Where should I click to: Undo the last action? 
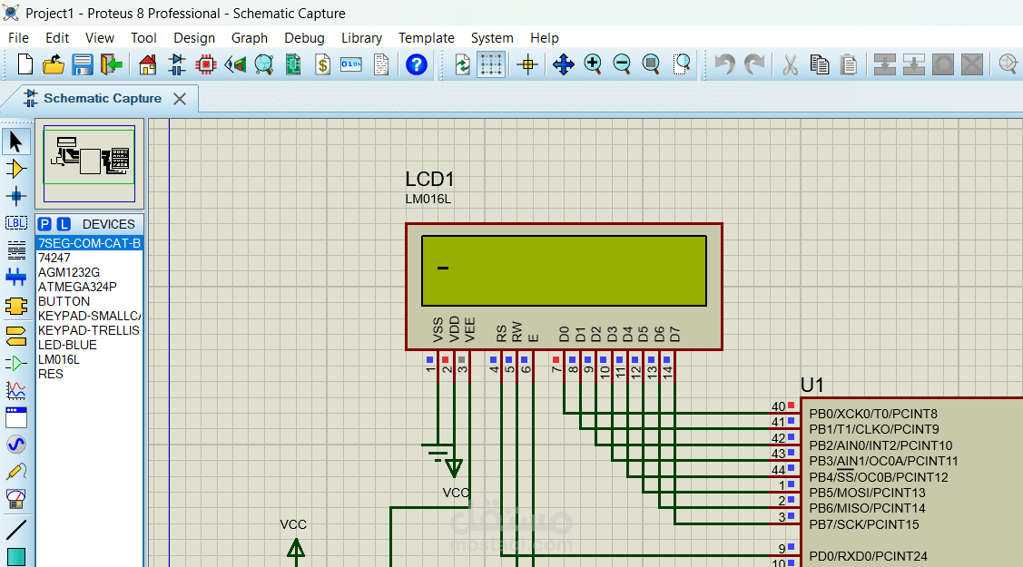725,64
